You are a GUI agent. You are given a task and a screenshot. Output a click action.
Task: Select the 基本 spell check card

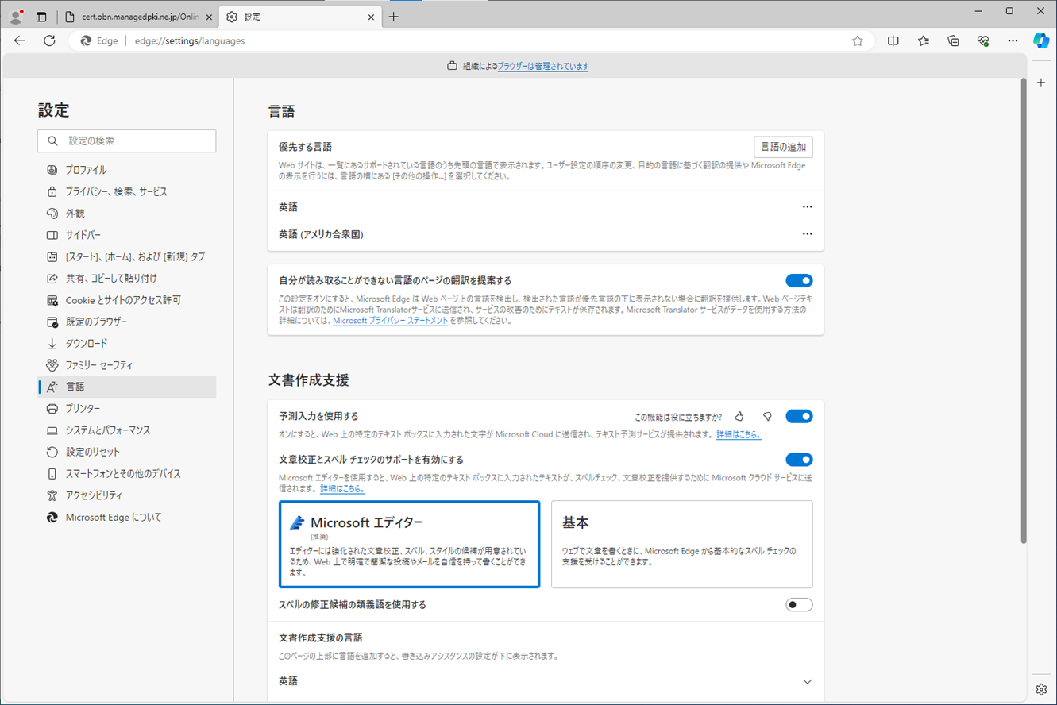682,544
